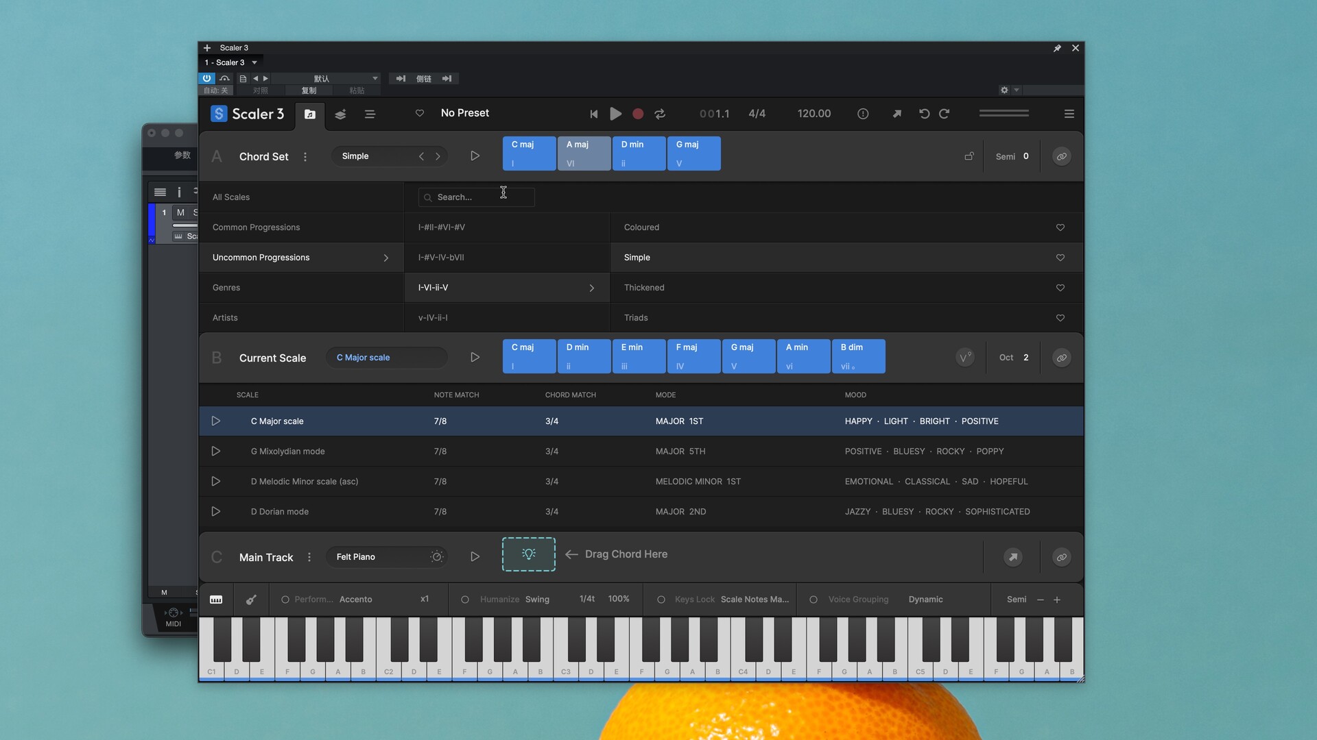
Task: Click the Current Scale link button
Action: pos(1061,358)
